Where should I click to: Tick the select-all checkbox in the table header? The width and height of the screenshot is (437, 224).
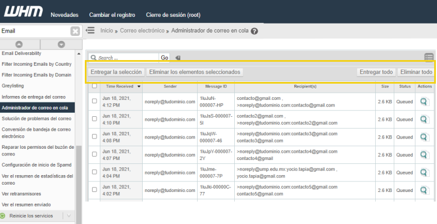pyautogui.click(x=94, y=86)
